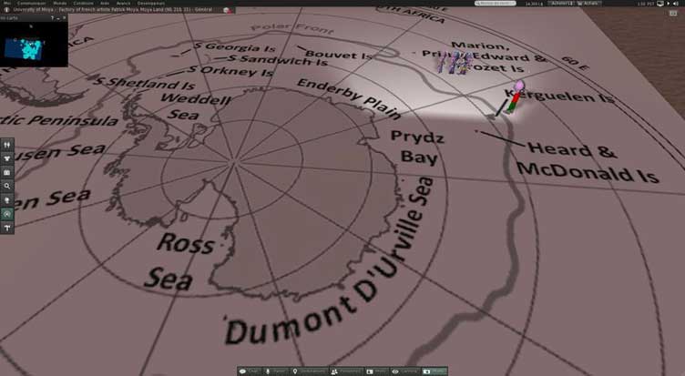Open the Personnes panel from bottom toolbar
Screen dimensions: 685x376
(346, 371)
